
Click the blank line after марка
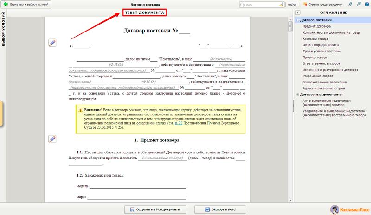(136, 197)
